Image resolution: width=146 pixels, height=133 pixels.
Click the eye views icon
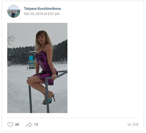pyautogui.click(x=129, y=124)
